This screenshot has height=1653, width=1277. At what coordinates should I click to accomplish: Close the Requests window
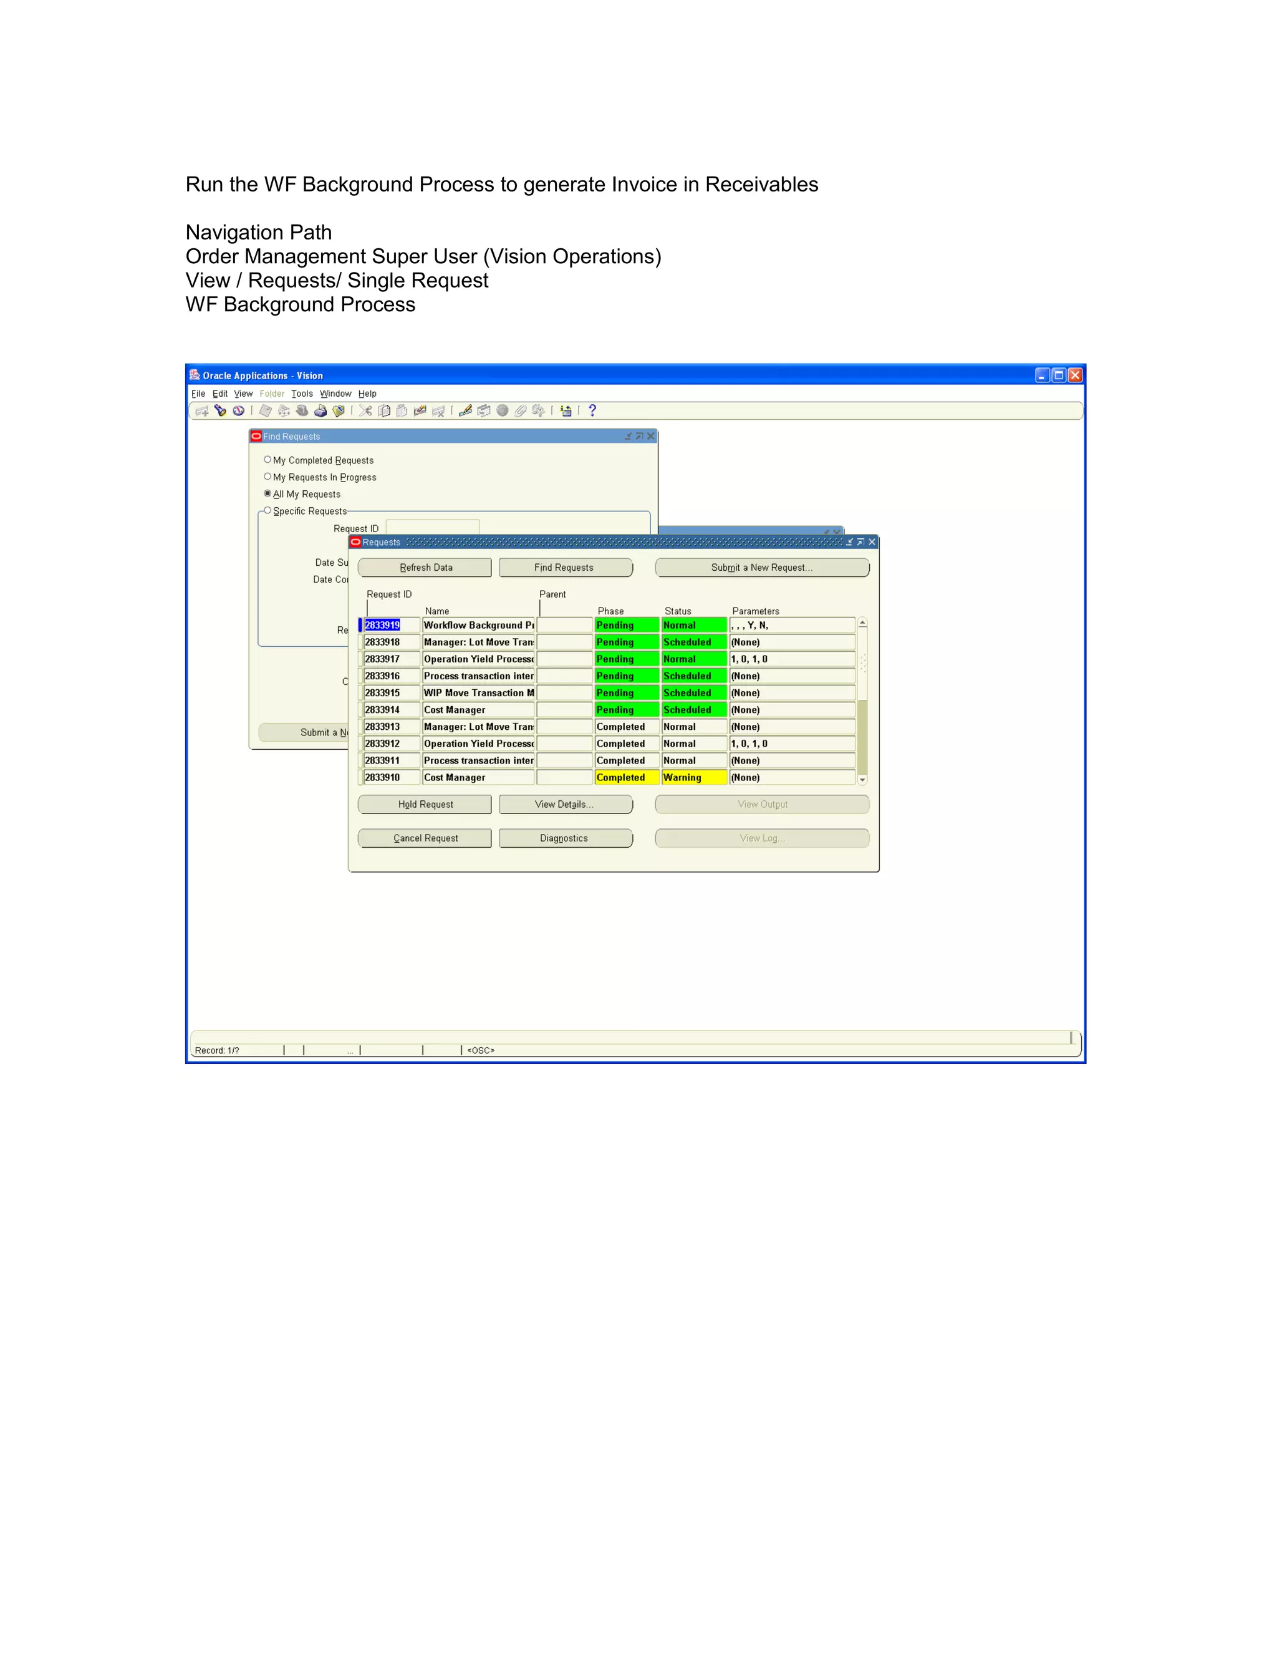[x=872, y=542]
